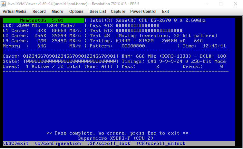This screenshot has width=243, height=149.
Task: Click the disabled maximize window button
Action: (221, 4)
